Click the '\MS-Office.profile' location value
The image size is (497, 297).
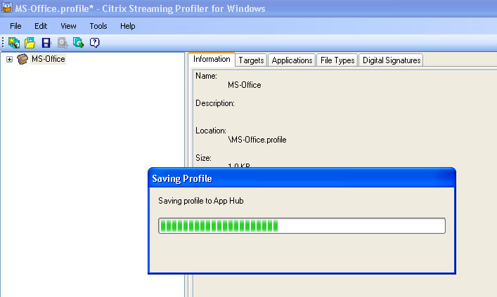coord(257,140)
